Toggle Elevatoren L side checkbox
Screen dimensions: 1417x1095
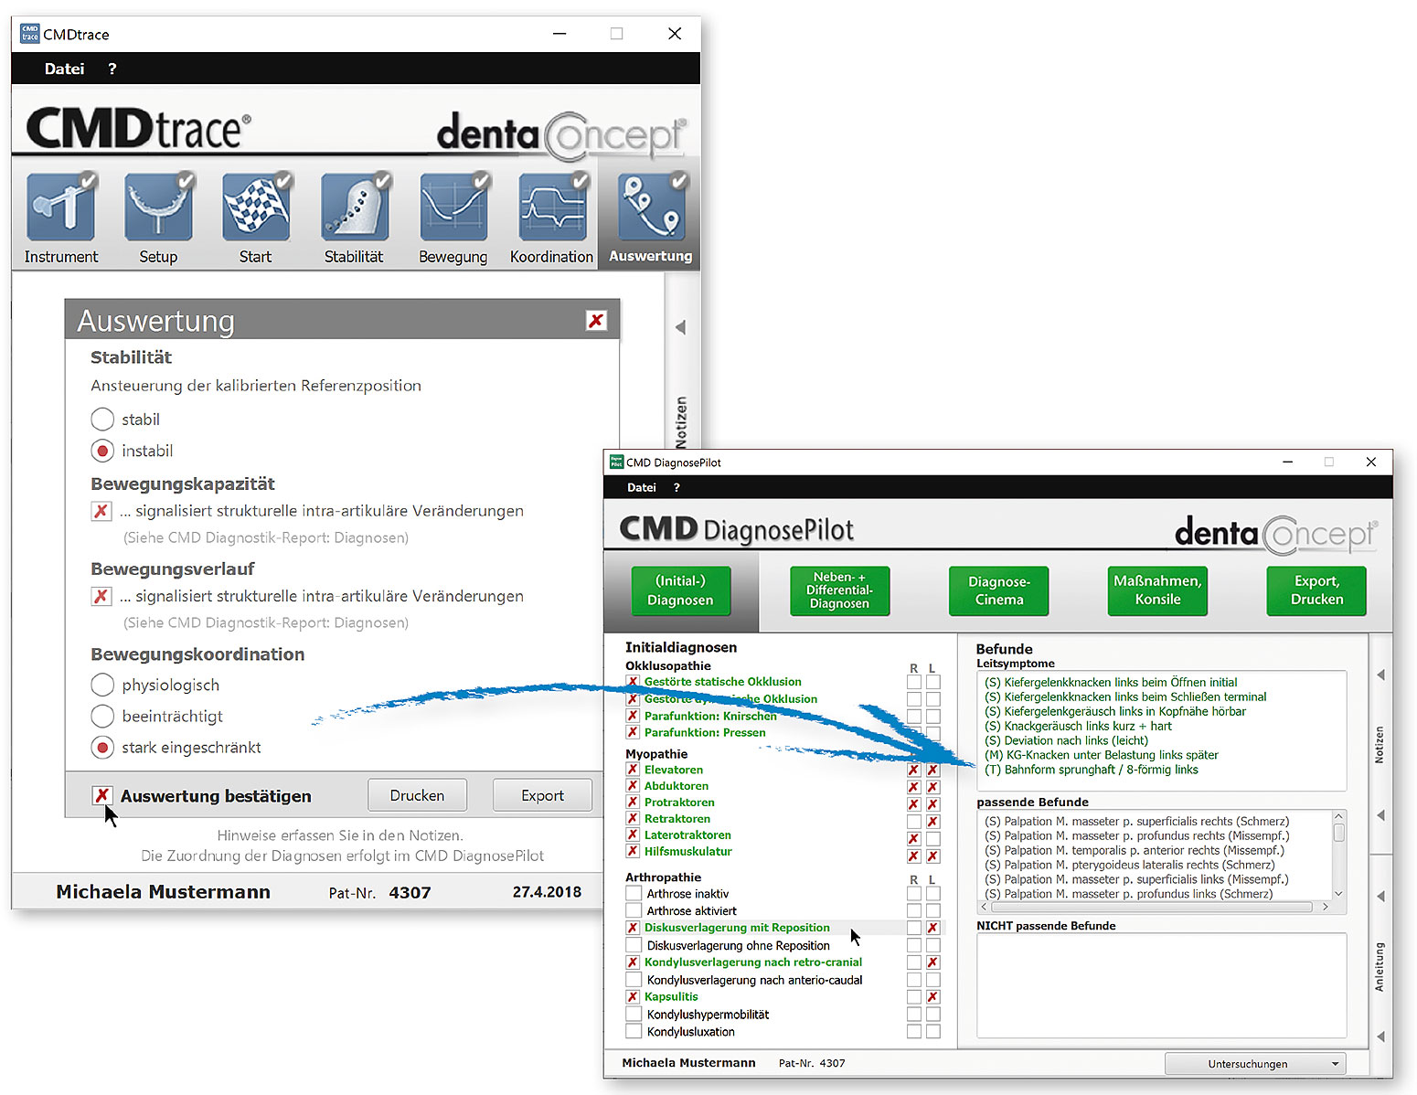click(x=932, y=770)
